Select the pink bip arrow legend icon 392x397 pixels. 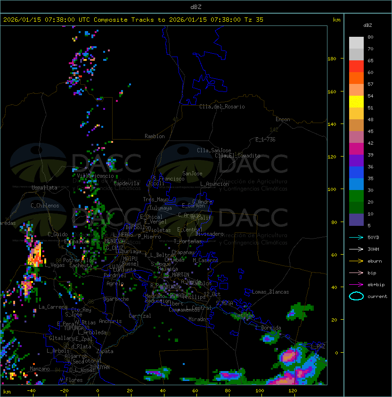click(356, 273)
